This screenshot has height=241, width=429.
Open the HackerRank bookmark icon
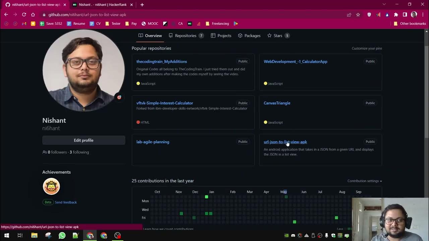190,24
